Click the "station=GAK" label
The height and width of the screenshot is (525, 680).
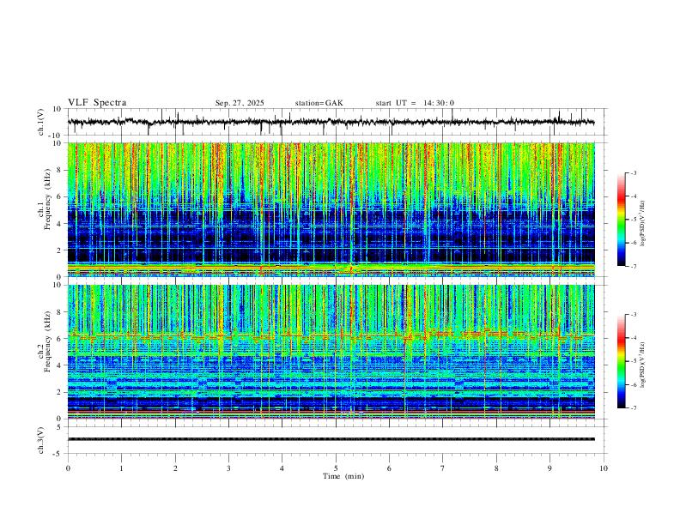click(x=319, y=103)
